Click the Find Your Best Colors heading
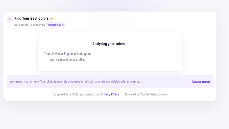This screenshot has height=129, width=229. [x=31, y=18]
